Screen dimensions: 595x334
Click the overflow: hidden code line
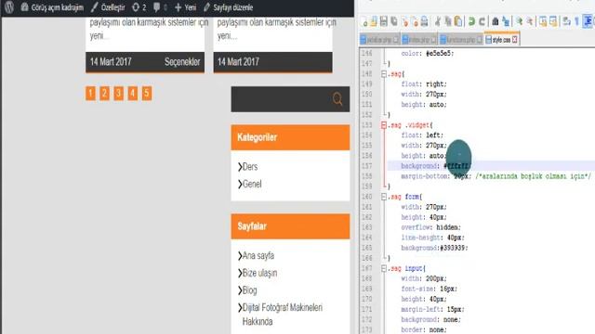click(430, 227)
